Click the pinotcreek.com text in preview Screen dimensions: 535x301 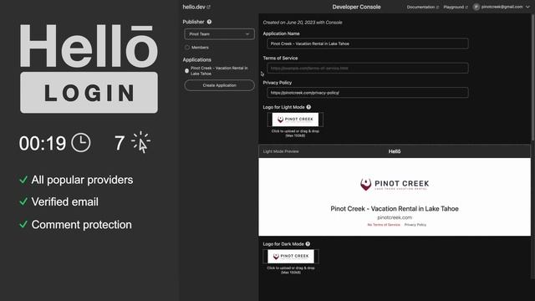[x=395, y=217]
